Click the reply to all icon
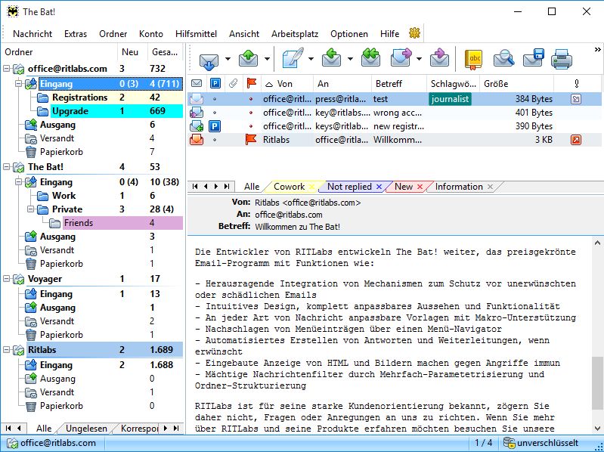 [370, 58]
